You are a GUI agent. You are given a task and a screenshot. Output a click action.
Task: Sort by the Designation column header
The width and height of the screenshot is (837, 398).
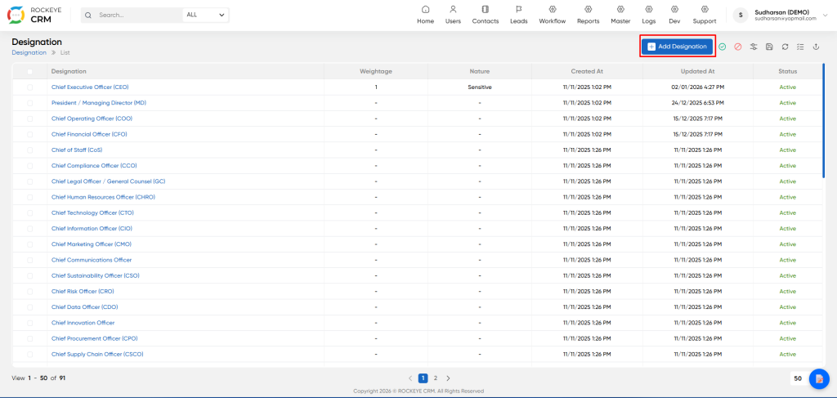[69, 71]
